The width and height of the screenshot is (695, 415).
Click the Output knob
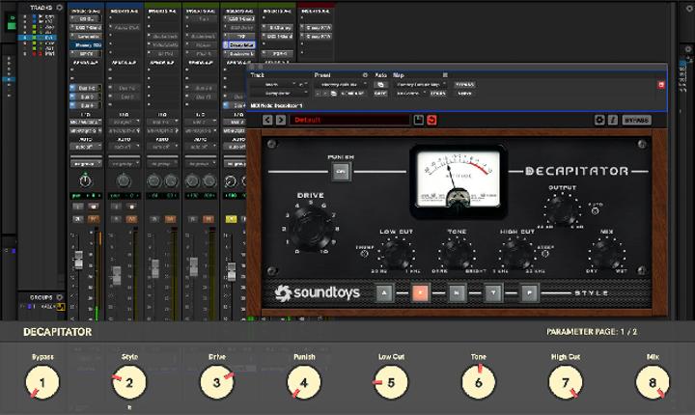562,211
